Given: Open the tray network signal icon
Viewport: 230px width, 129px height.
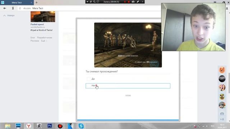Looking at the screenshot, I should click(203, 126).
